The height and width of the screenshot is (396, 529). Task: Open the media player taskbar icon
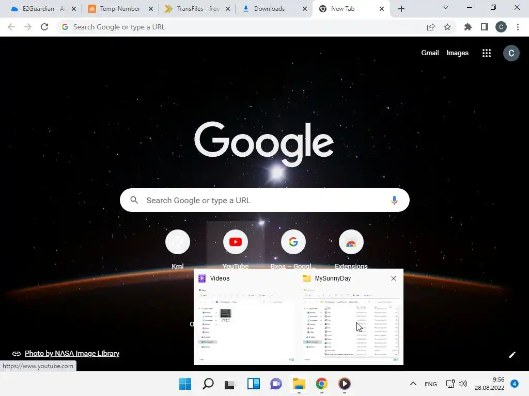point(344,384)
